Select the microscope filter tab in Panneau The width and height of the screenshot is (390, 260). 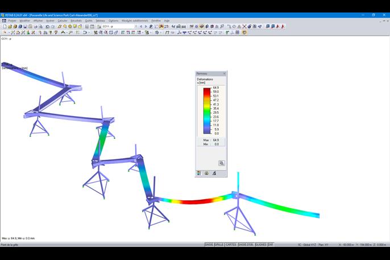point(214,173)
